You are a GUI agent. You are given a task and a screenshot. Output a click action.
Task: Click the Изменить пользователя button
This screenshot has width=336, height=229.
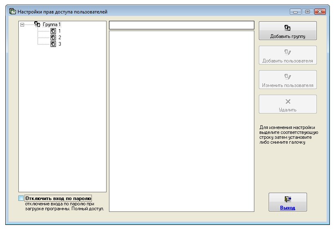(287, 80)
